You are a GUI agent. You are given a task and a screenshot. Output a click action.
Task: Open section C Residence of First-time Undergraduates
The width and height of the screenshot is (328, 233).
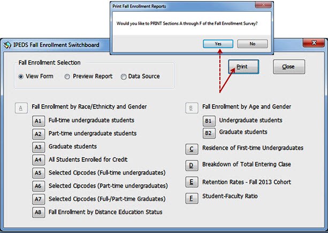point(192,149)
